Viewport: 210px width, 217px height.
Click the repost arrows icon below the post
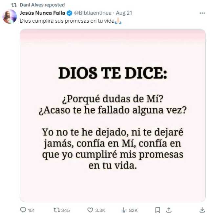[57, 210]
